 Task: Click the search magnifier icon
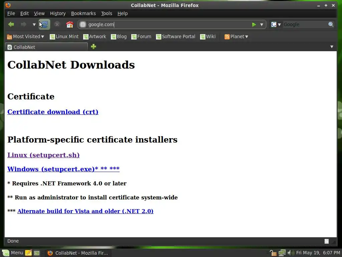331,24
